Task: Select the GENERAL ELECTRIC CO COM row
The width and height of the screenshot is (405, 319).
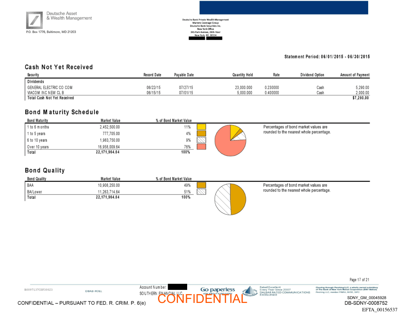Action: 50,88
